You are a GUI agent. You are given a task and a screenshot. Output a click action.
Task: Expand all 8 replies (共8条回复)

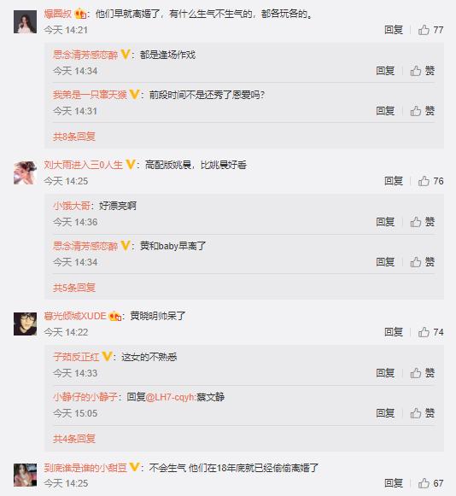point(74,137)
